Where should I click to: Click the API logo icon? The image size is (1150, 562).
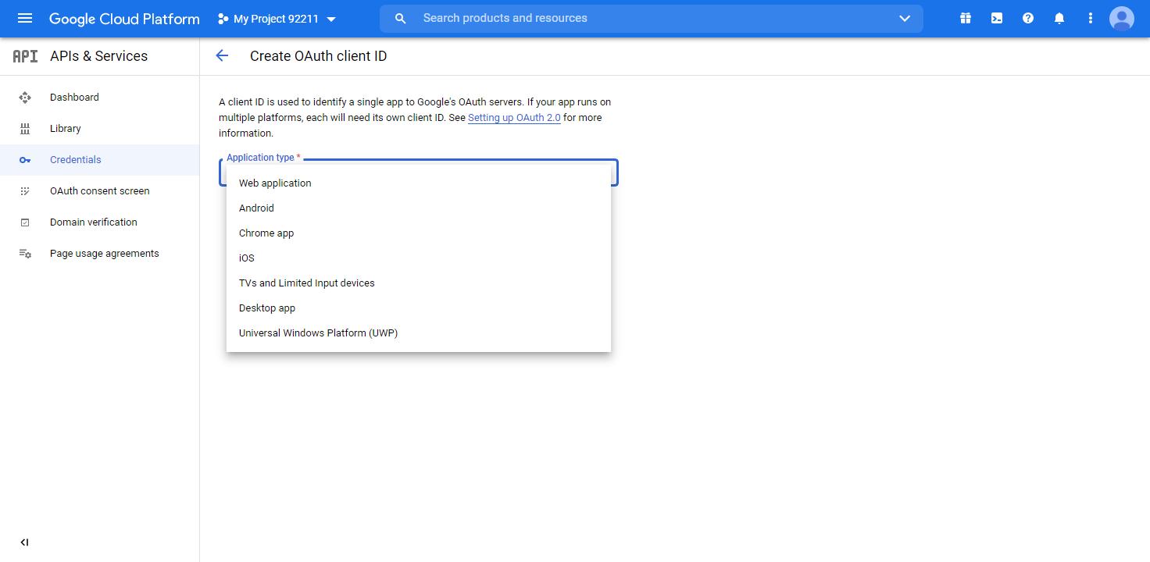[x=25, y=56]
